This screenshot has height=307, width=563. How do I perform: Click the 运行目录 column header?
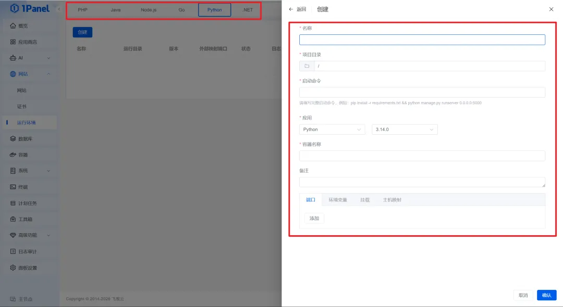click(x=133, y=49)
